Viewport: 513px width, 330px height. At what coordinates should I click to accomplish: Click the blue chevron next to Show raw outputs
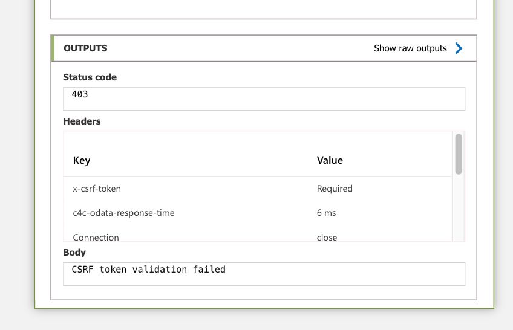[x=459, y=48]
